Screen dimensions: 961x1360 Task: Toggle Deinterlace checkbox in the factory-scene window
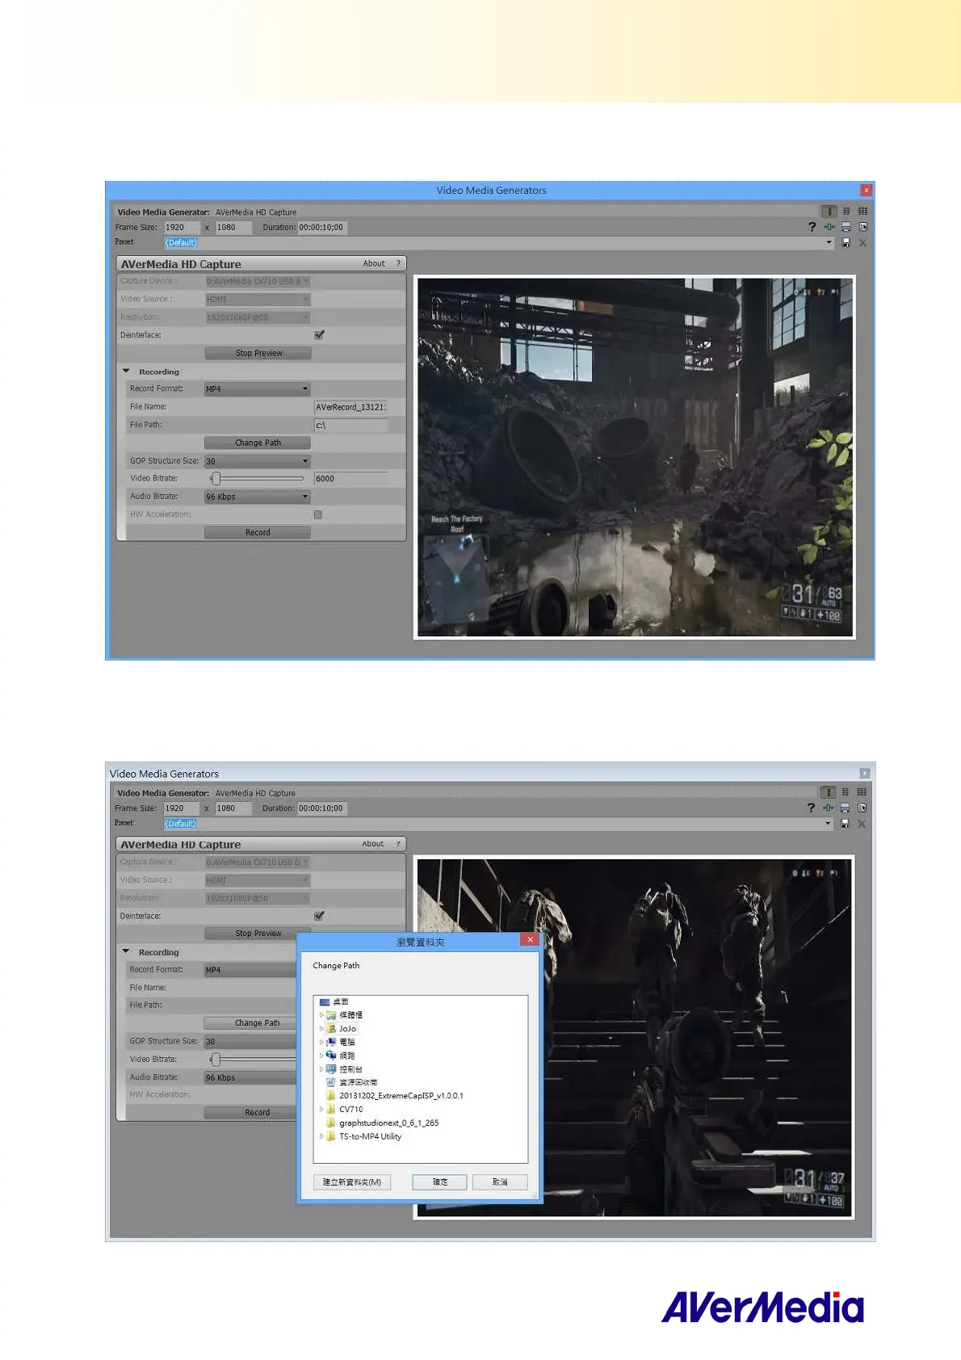click(x=319, y=335)
